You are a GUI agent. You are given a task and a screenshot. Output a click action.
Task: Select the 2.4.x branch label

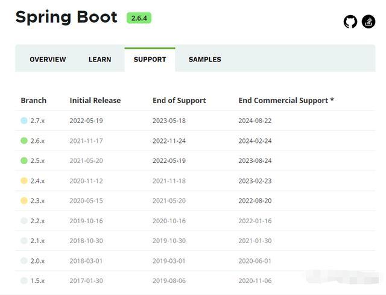point(37,181)
